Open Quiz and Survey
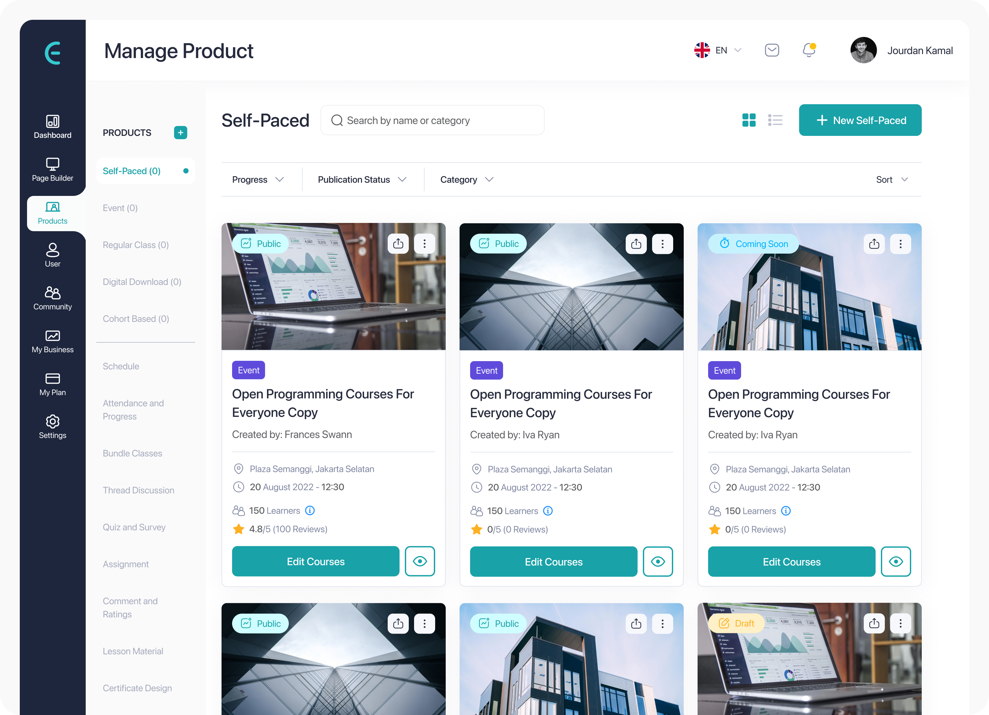989x715 pixels. [134, 527]
